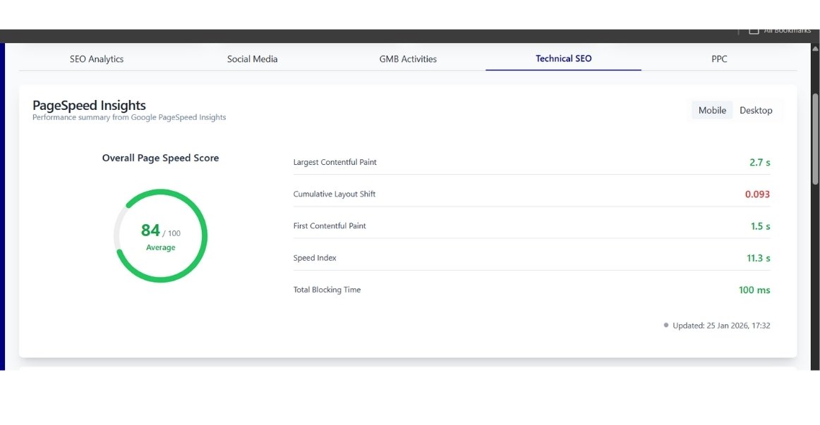The image size is (820, 425).
Task: Switch to the Social Media tab
Action: click(x=252, y=59)
